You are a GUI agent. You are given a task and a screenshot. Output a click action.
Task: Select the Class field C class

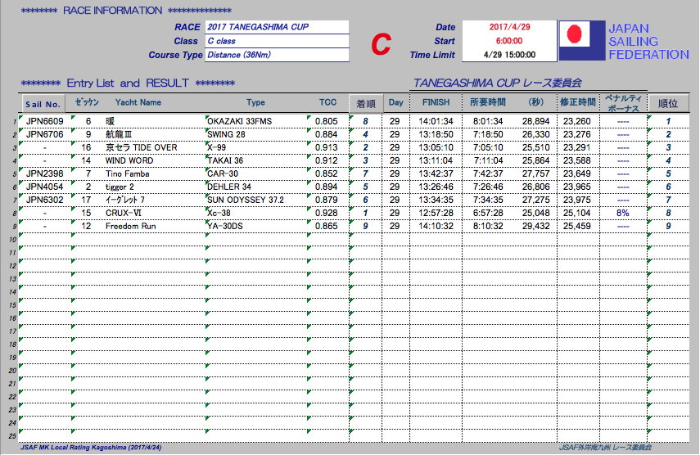277,41
